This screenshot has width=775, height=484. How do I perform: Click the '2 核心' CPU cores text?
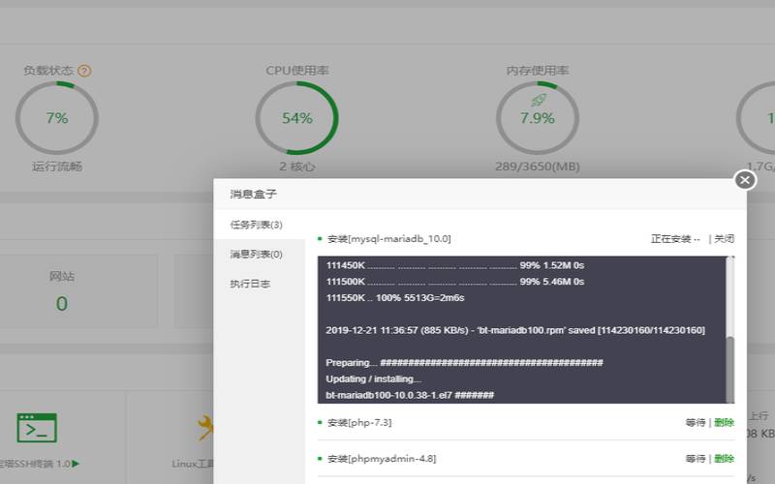coord(297,166)
